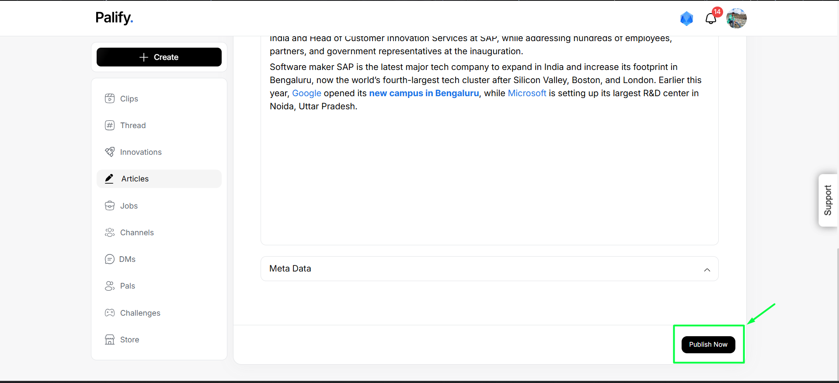
Task: Click Publish Now button
Action: (708, 345)
